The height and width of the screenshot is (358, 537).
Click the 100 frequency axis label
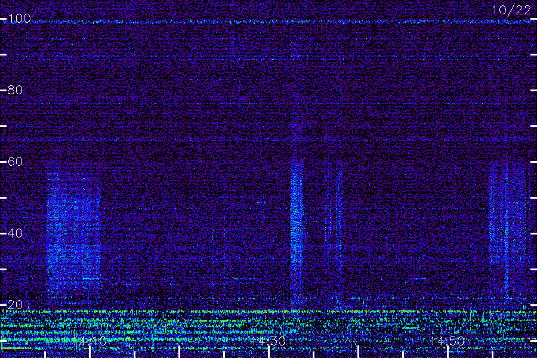pos(19,18)
